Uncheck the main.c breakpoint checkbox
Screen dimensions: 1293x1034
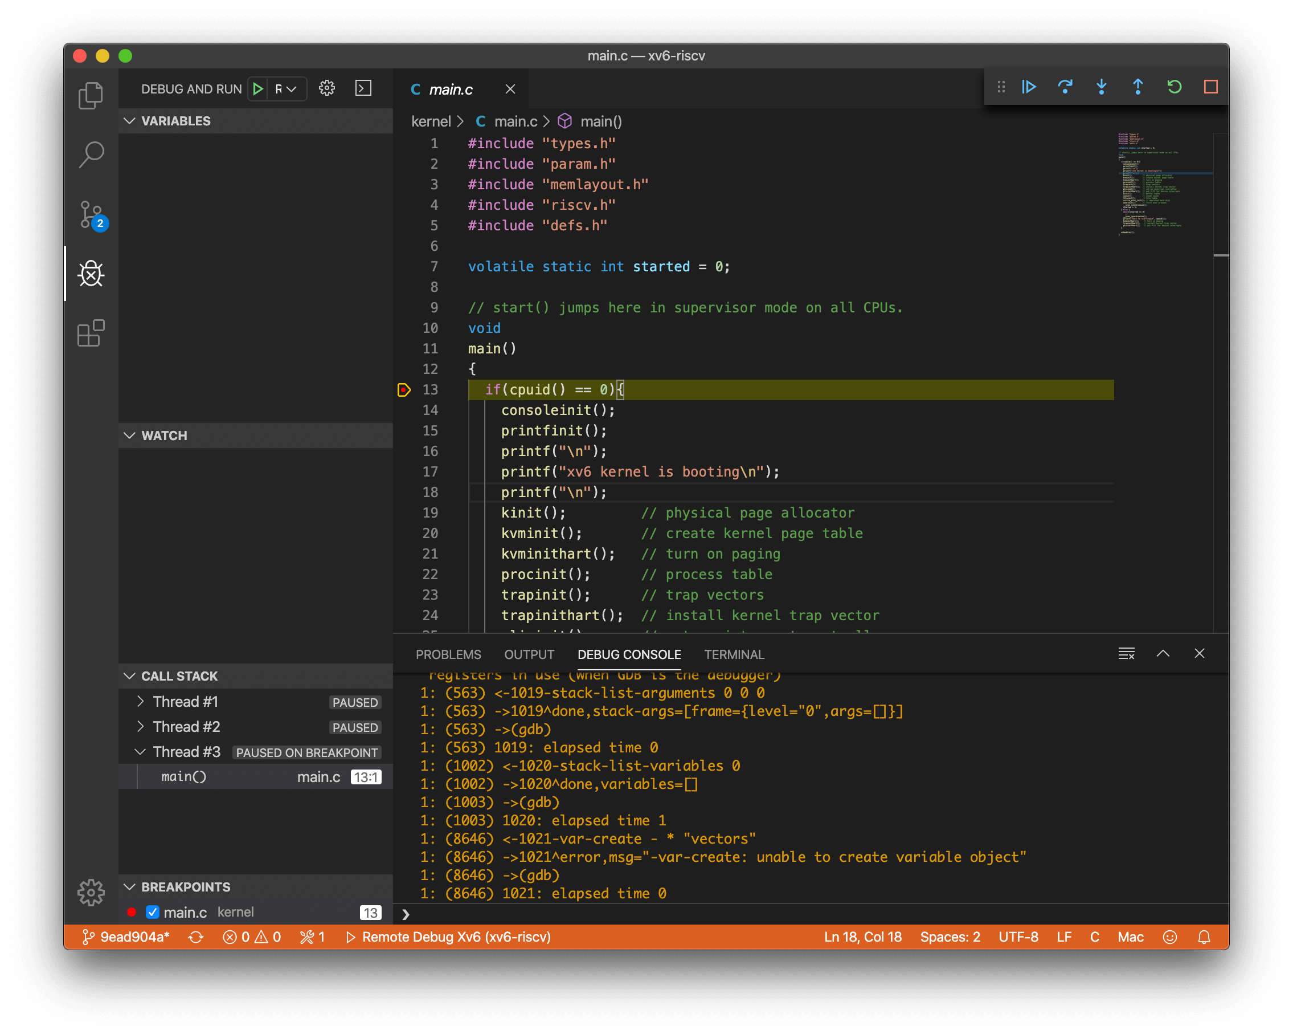[152, 912]
